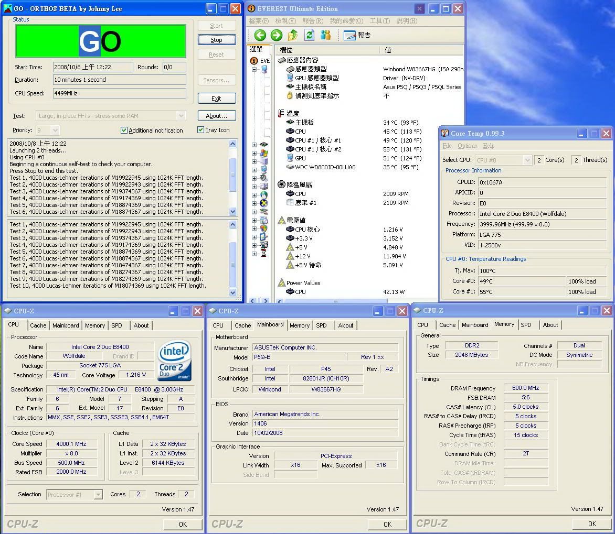The image size is (615, 534).
Task: Click the Refresh icon in EVEREST toolbar
Action: pos(310,35)
